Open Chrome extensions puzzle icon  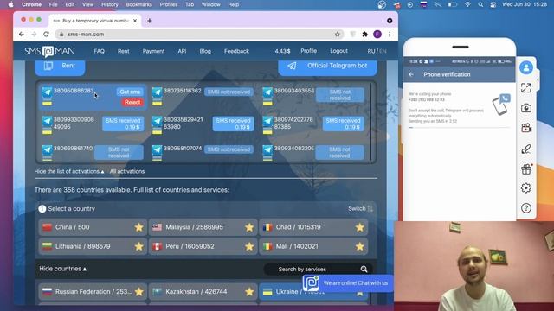click(364, 35)
